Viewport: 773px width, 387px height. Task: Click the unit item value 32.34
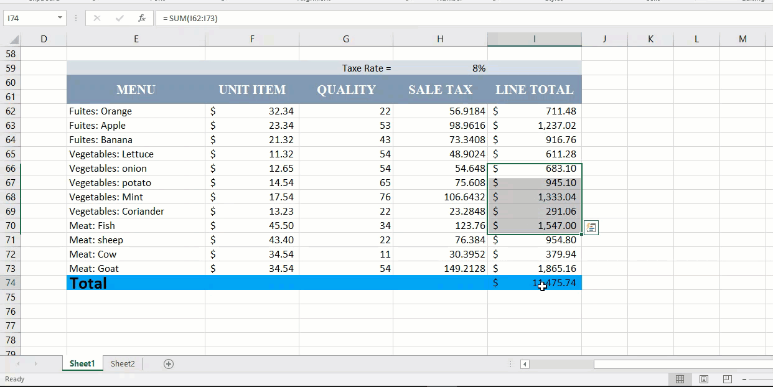(x=252, y=111)
